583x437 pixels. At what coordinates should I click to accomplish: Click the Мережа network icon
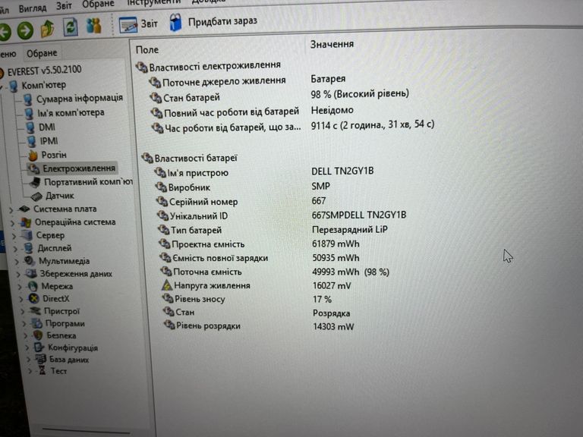click(x=33, y=286)
